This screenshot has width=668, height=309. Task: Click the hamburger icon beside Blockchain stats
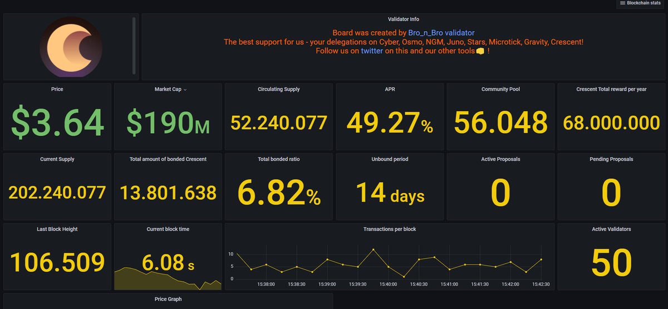(622, 3)
